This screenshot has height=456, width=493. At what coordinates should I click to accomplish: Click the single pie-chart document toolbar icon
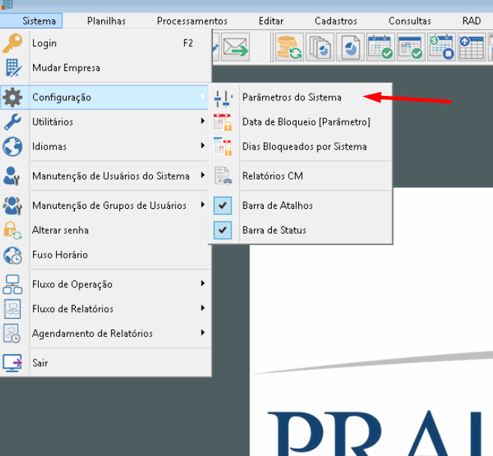pos(350,47)
